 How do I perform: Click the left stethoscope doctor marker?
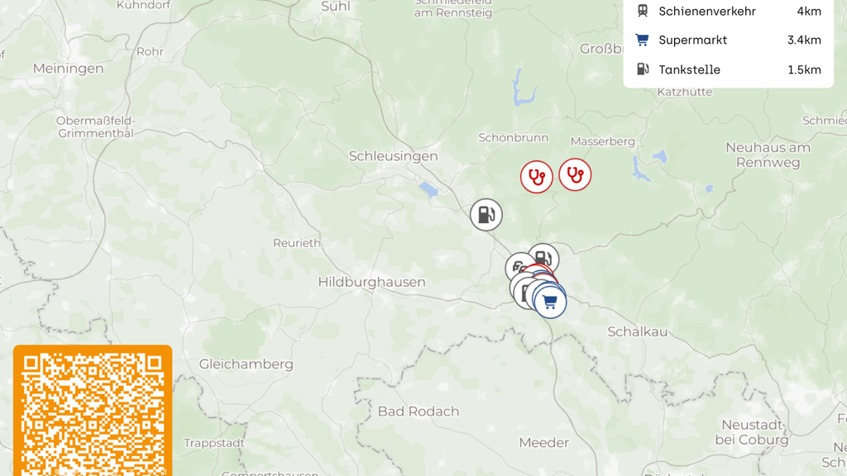[536, 177]
